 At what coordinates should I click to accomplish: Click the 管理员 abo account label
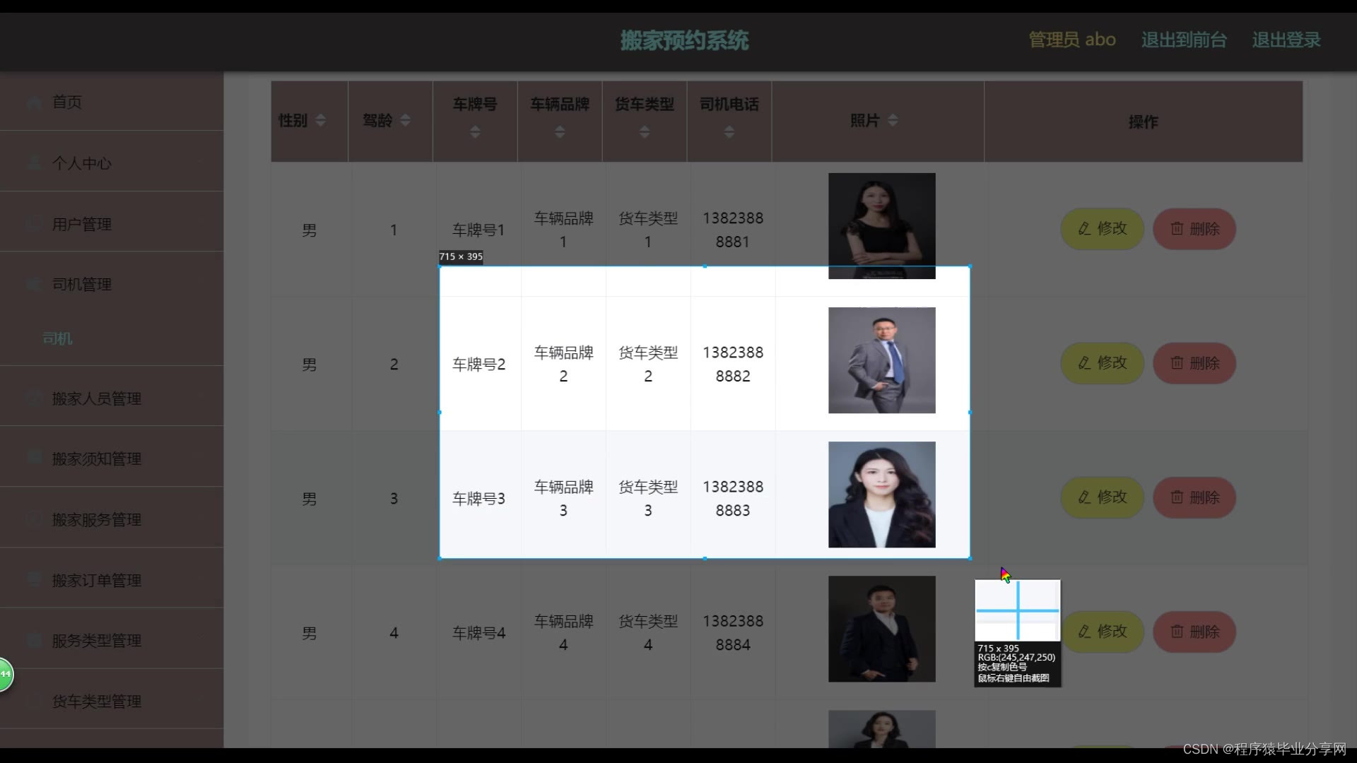pos(1071,40)
